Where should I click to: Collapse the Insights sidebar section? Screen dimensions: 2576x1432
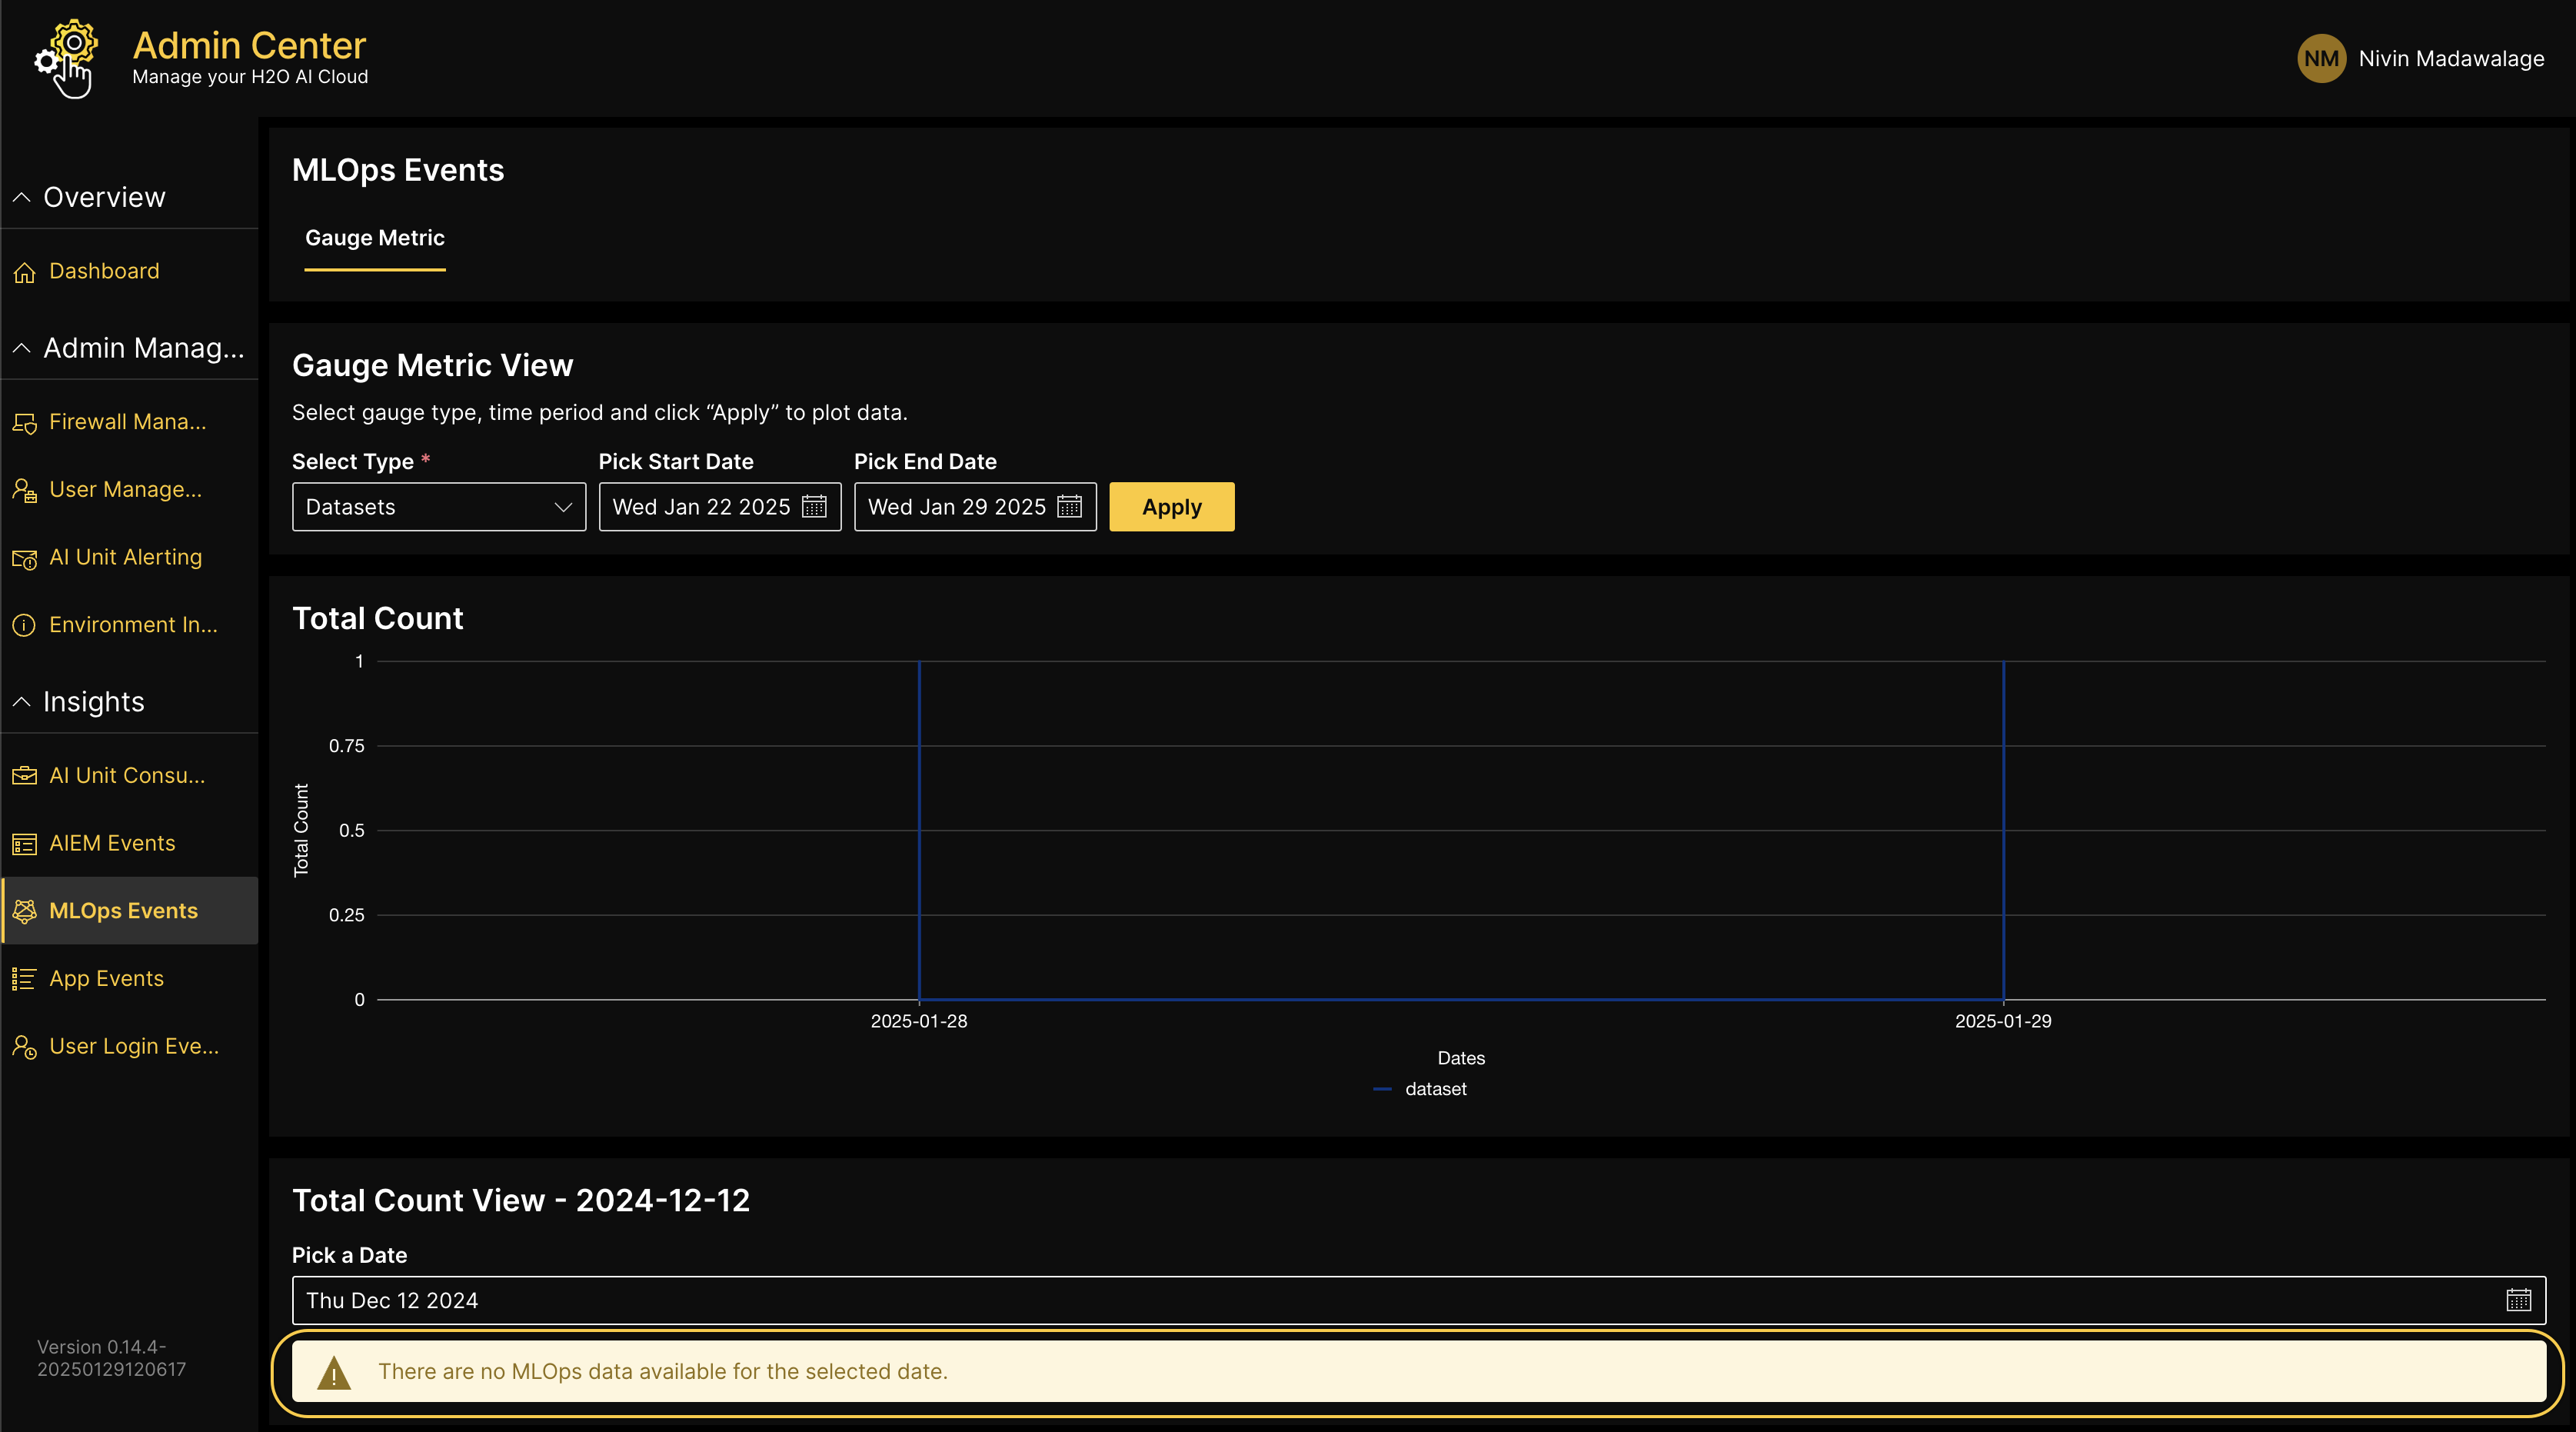(22, 702)
